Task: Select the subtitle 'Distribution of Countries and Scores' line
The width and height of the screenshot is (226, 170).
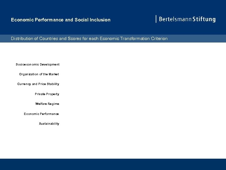Action: tap(89, 39)
